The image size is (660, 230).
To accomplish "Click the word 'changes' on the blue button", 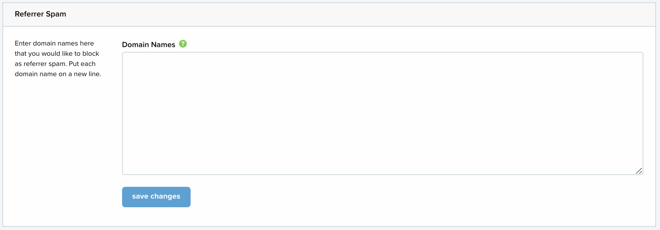I will [x=165, y=197].
